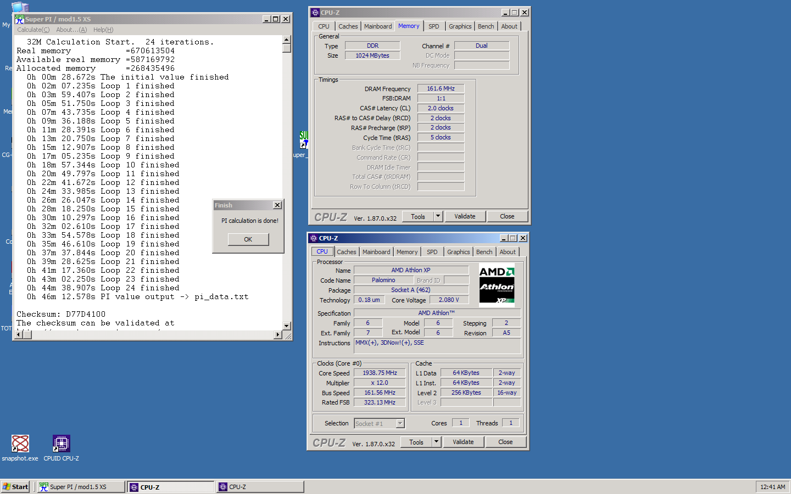
Task: Select Caches tab in lower CPU-Z window
Action: (347, 252)
